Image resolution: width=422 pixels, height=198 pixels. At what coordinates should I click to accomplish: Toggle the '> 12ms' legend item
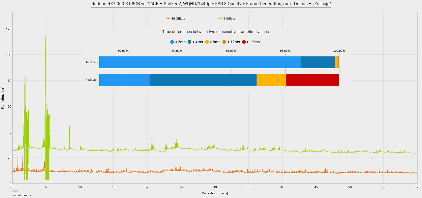pyautogui.click(x=251, y=42)
